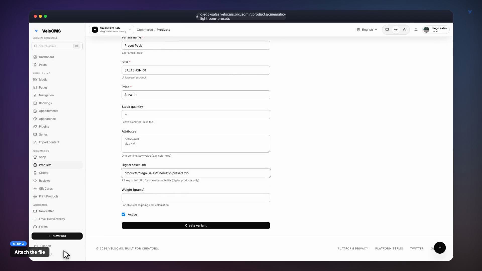The image size is (482, 271).
Task: Expand the Salas Film Lab site switcher
Action: pos(111,30)
